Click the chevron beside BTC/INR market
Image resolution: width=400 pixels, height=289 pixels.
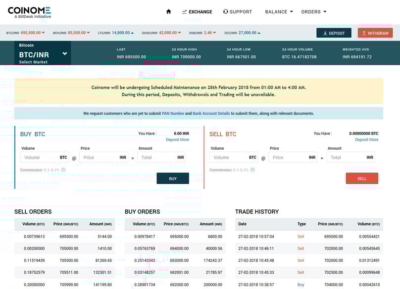tap(65, 54)
